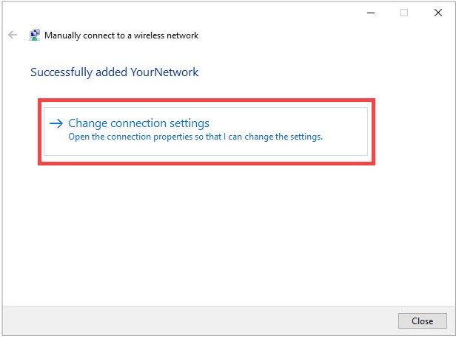Click the 'Manually connect to a wireless network' title
The image size is (456, 339).
coord(121,35)
